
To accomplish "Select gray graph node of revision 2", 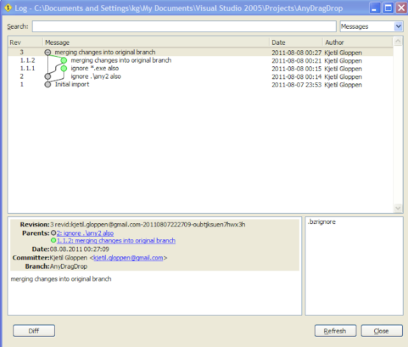I will coord(48,77).
